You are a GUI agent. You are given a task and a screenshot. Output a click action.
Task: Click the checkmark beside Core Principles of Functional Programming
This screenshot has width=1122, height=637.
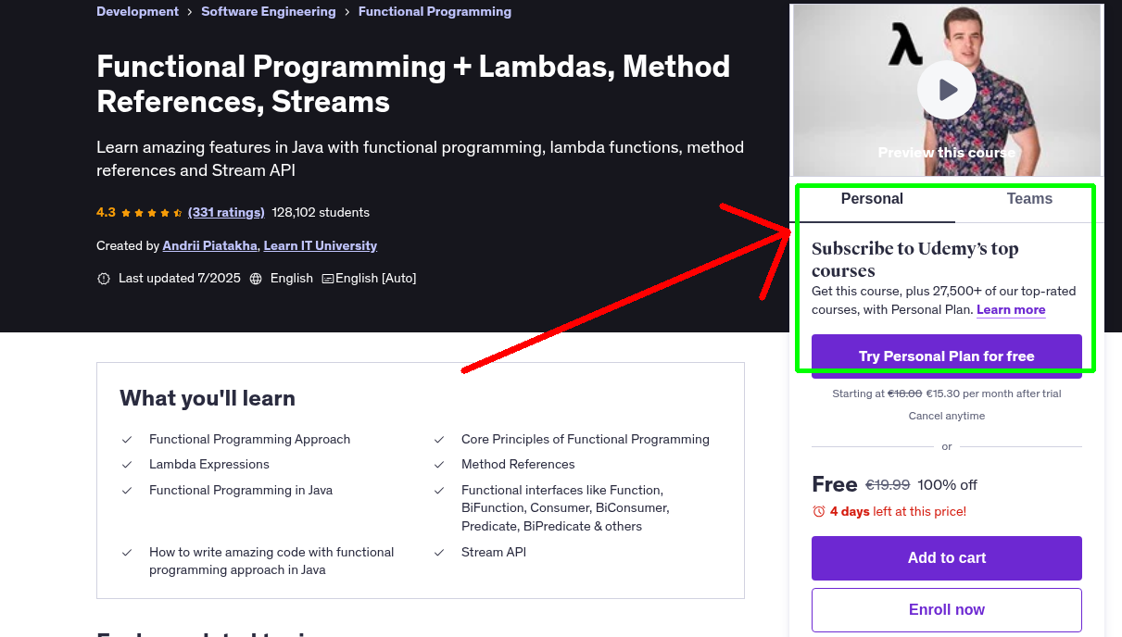pyautogui.click(x=439, y=440)
